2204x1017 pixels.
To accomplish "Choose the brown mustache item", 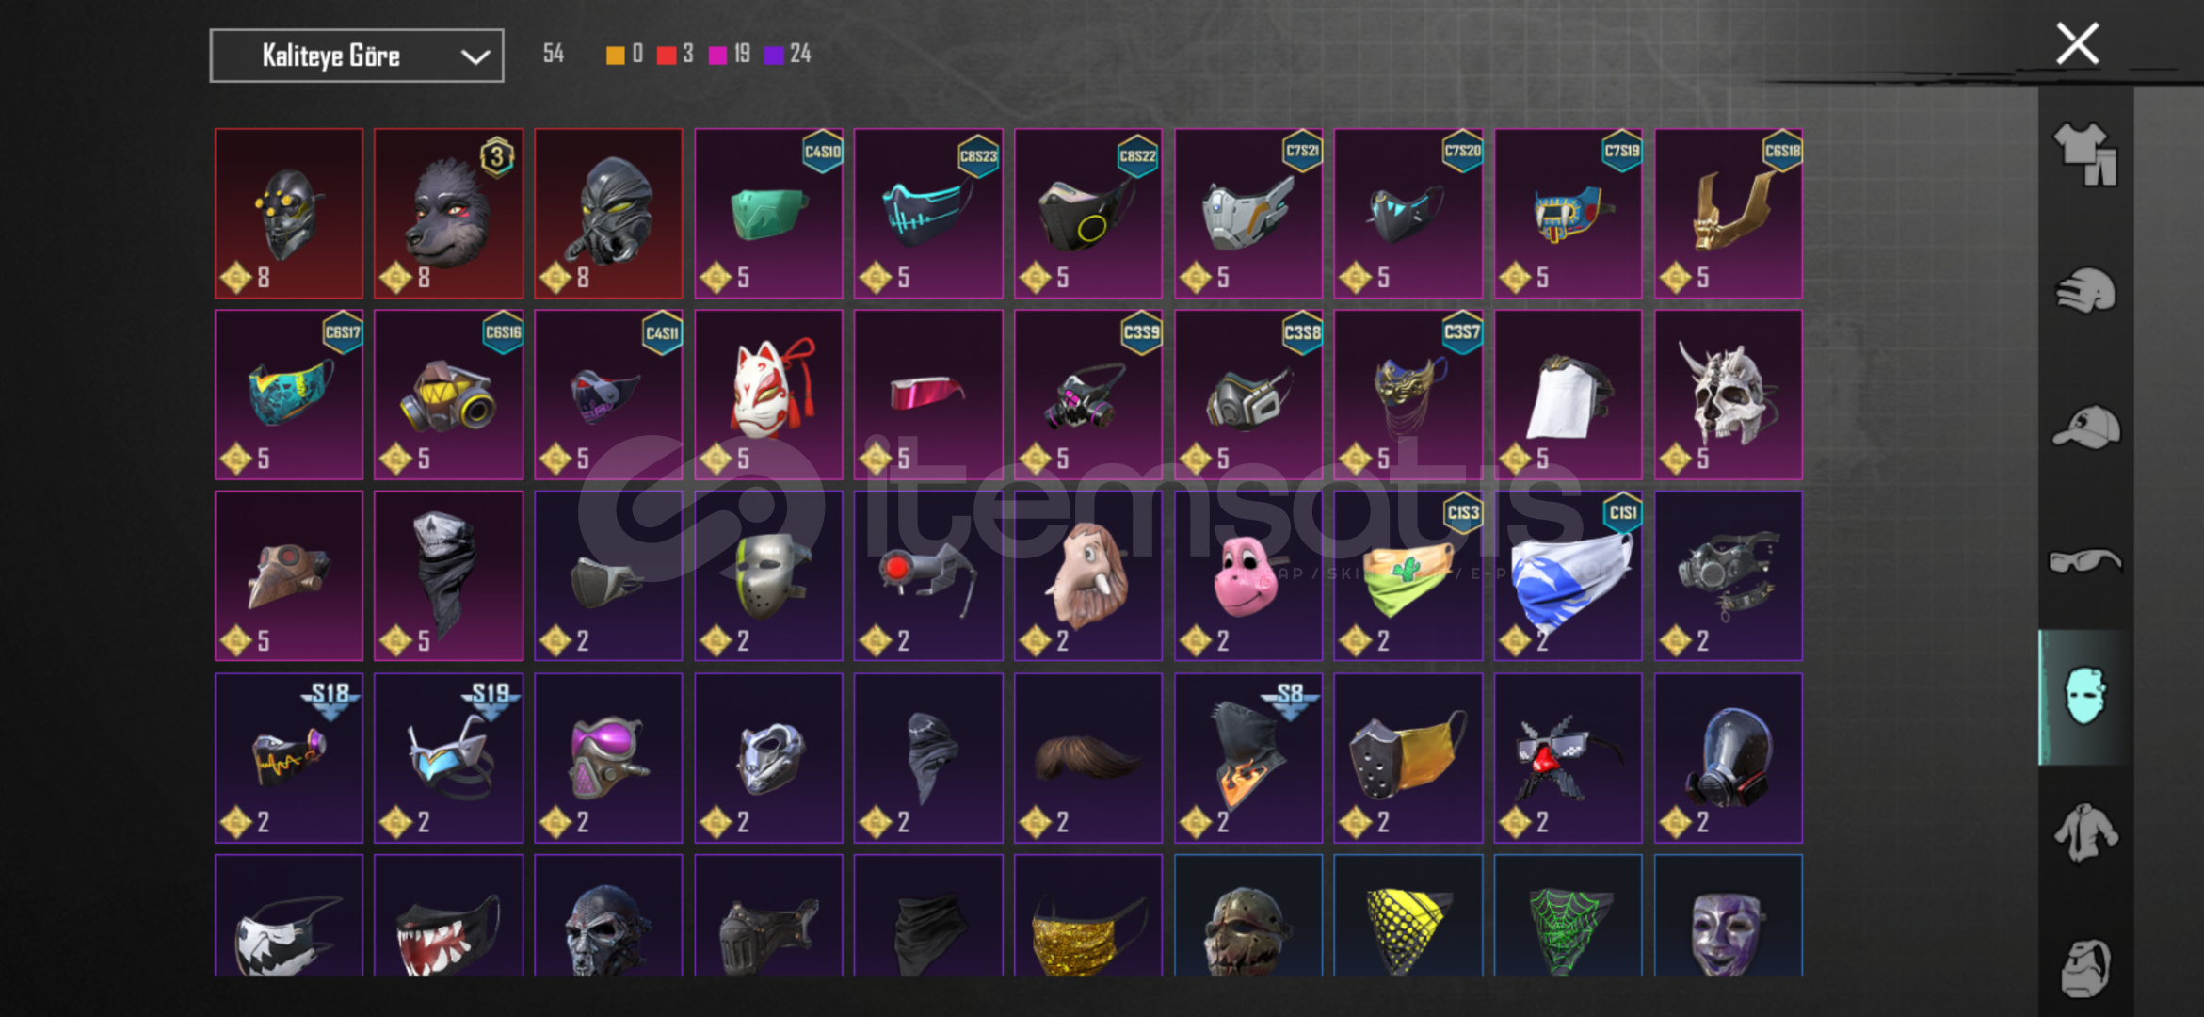I will coord(1088,757).
